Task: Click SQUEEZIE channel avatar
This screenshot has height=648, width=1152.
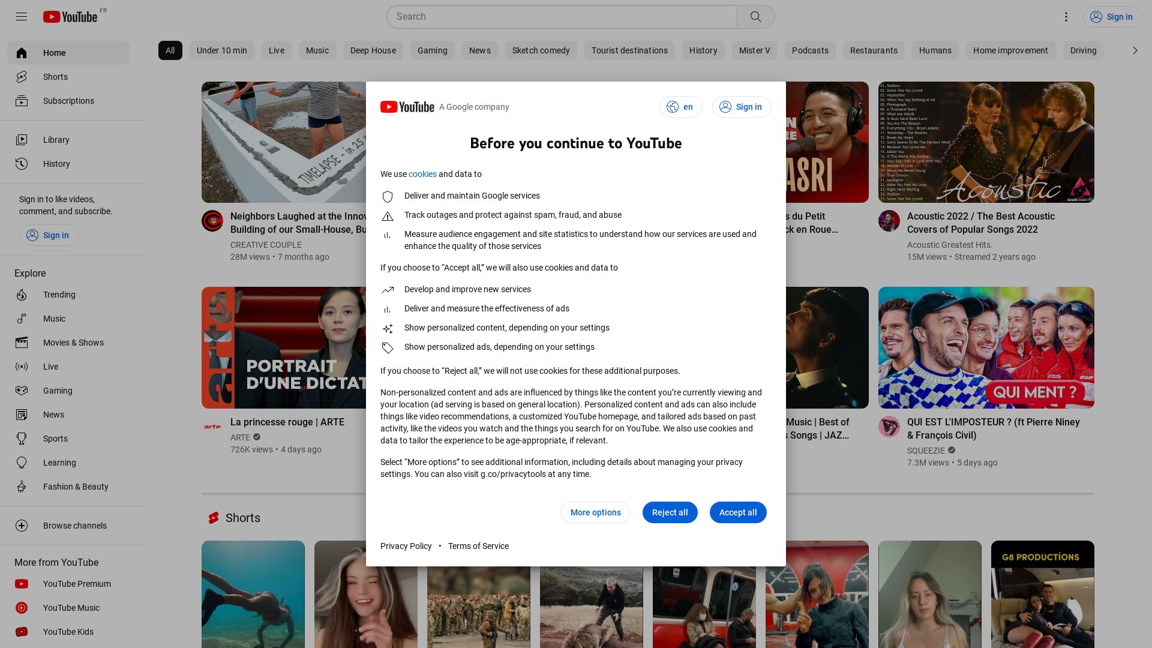Action: tap(889, 427)
